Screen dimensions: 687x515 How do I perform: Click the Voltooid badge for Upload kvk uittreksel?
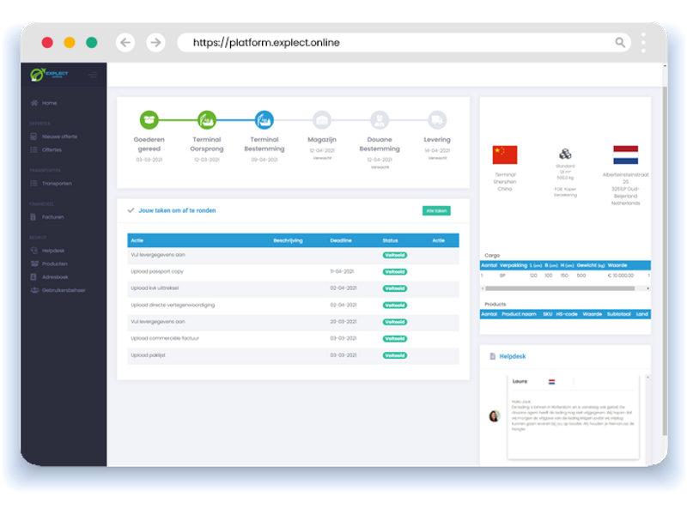394,287
